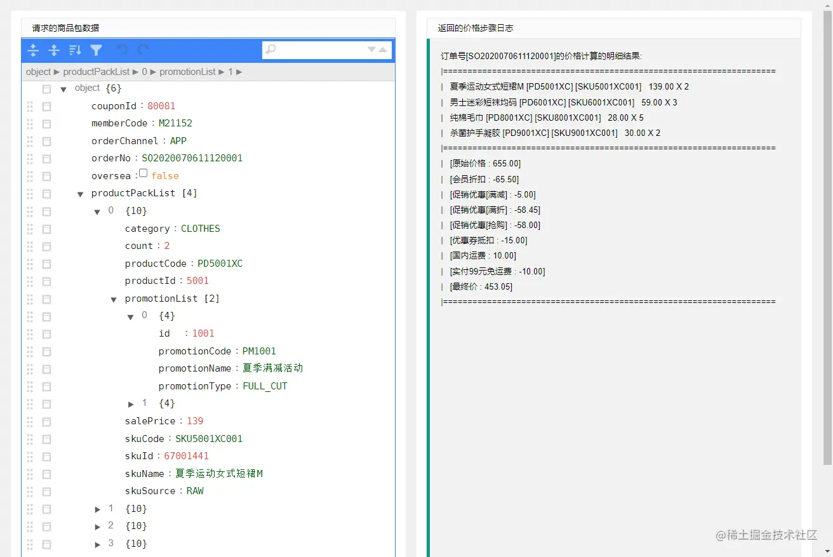Collapse the root object node
833x557 pixels.
(63, 89)
